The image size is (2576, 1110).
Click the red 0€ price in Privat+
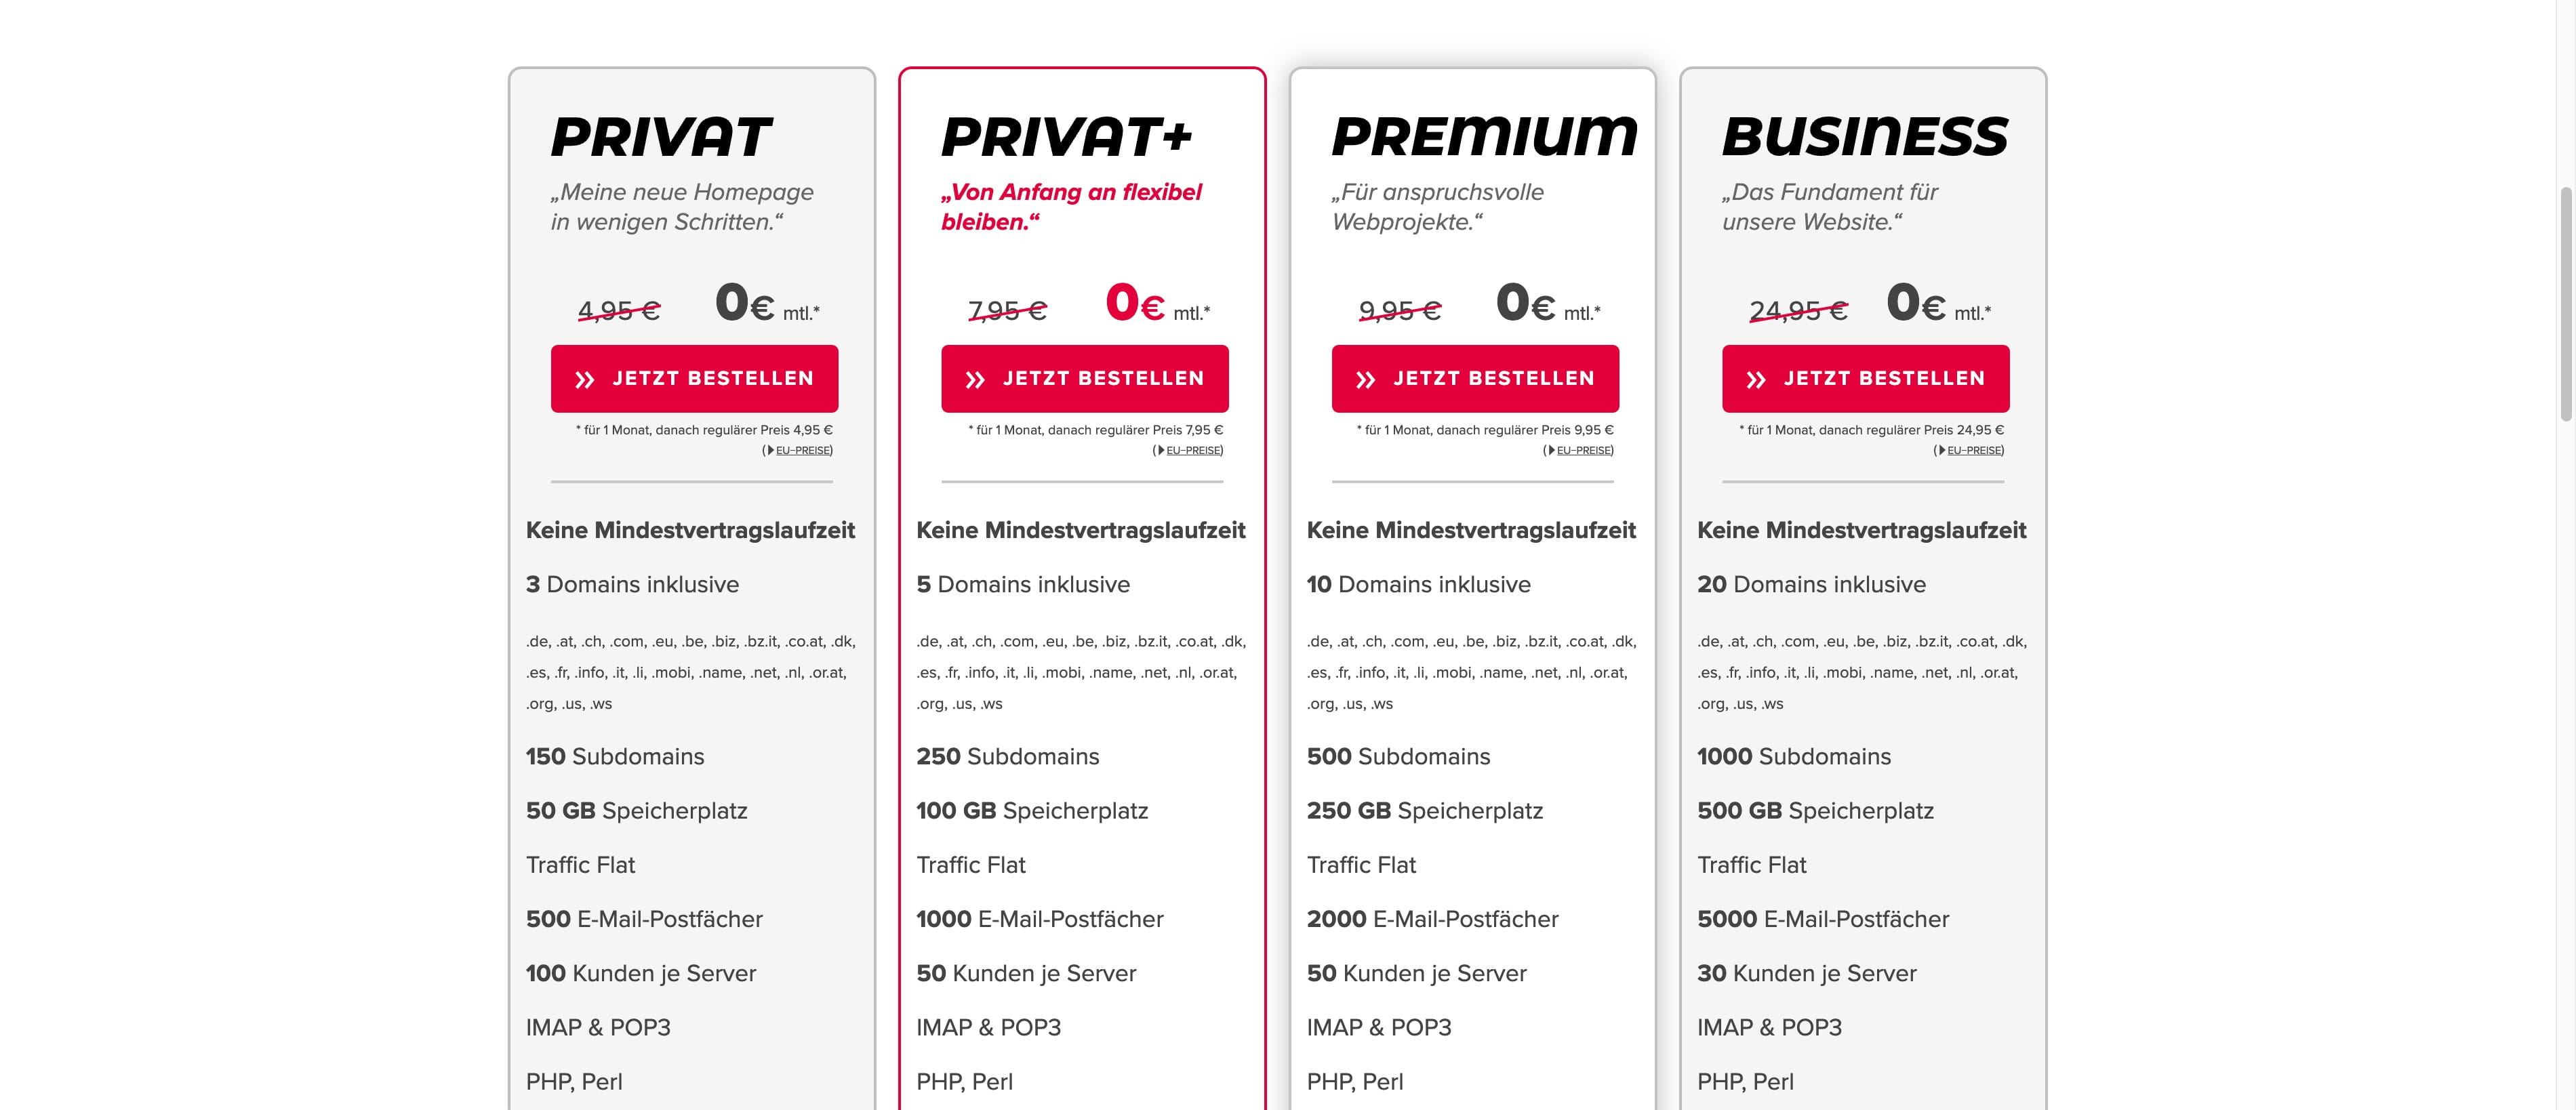pos(1135,303)
